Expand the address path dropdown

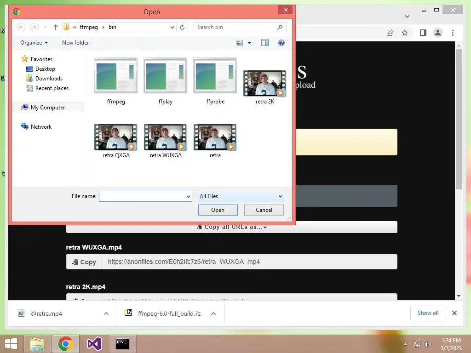172,27
